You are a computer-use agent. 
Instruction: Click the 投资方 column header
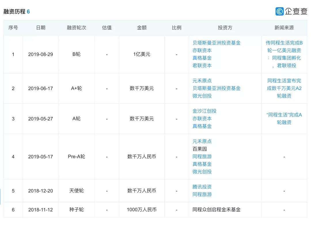(x=225, y=28)
